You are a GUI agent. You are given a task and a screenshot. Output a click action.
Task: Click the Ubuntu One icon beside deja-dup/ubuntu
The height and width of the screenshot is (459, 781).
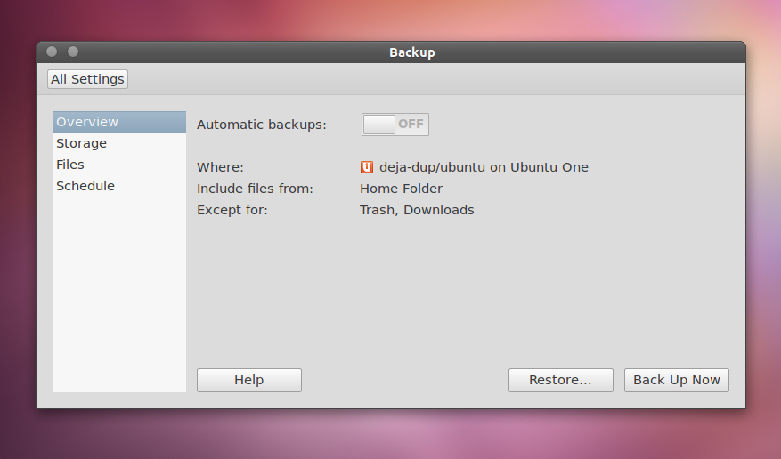pyautogui.click(x=367, y=167)
